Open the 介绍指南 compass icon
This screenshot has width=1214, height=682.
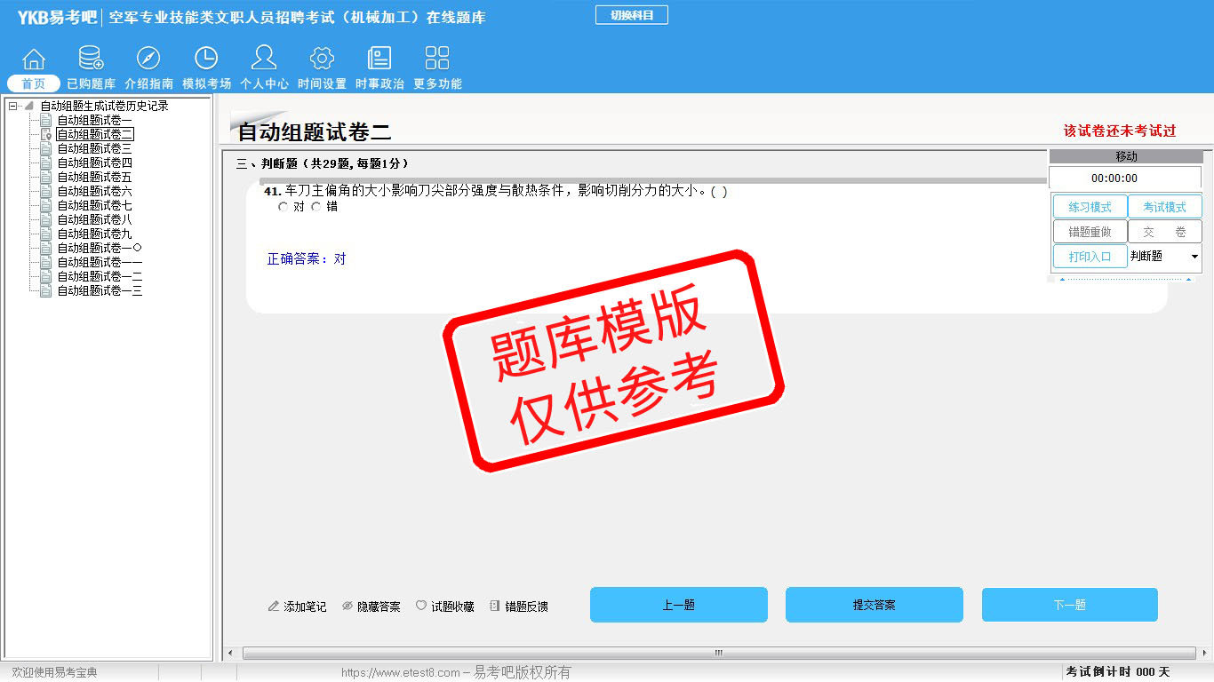tap(148, 59)
